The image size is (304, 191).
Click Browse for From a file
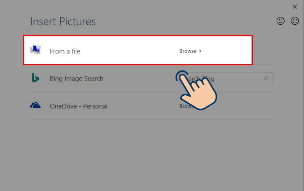point(188,51)
